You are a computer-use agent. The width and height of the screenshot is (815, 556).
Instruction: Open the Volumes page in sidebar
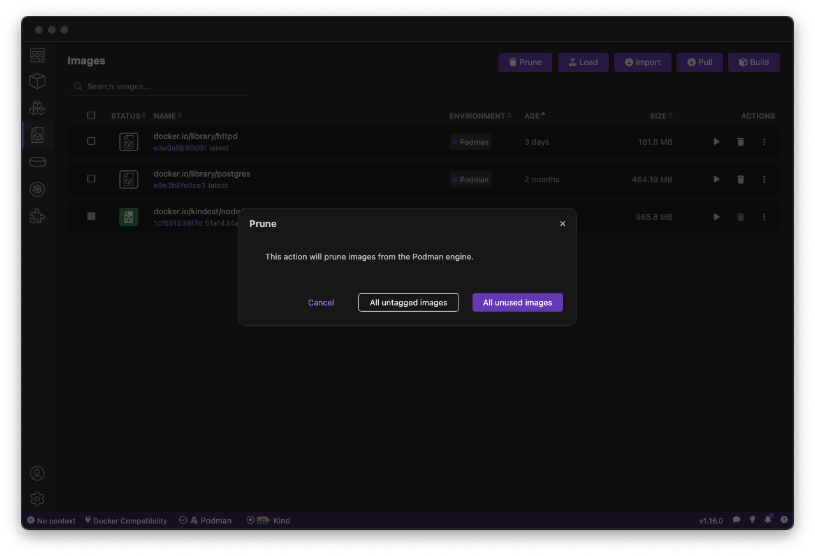(x=38, y=162)
